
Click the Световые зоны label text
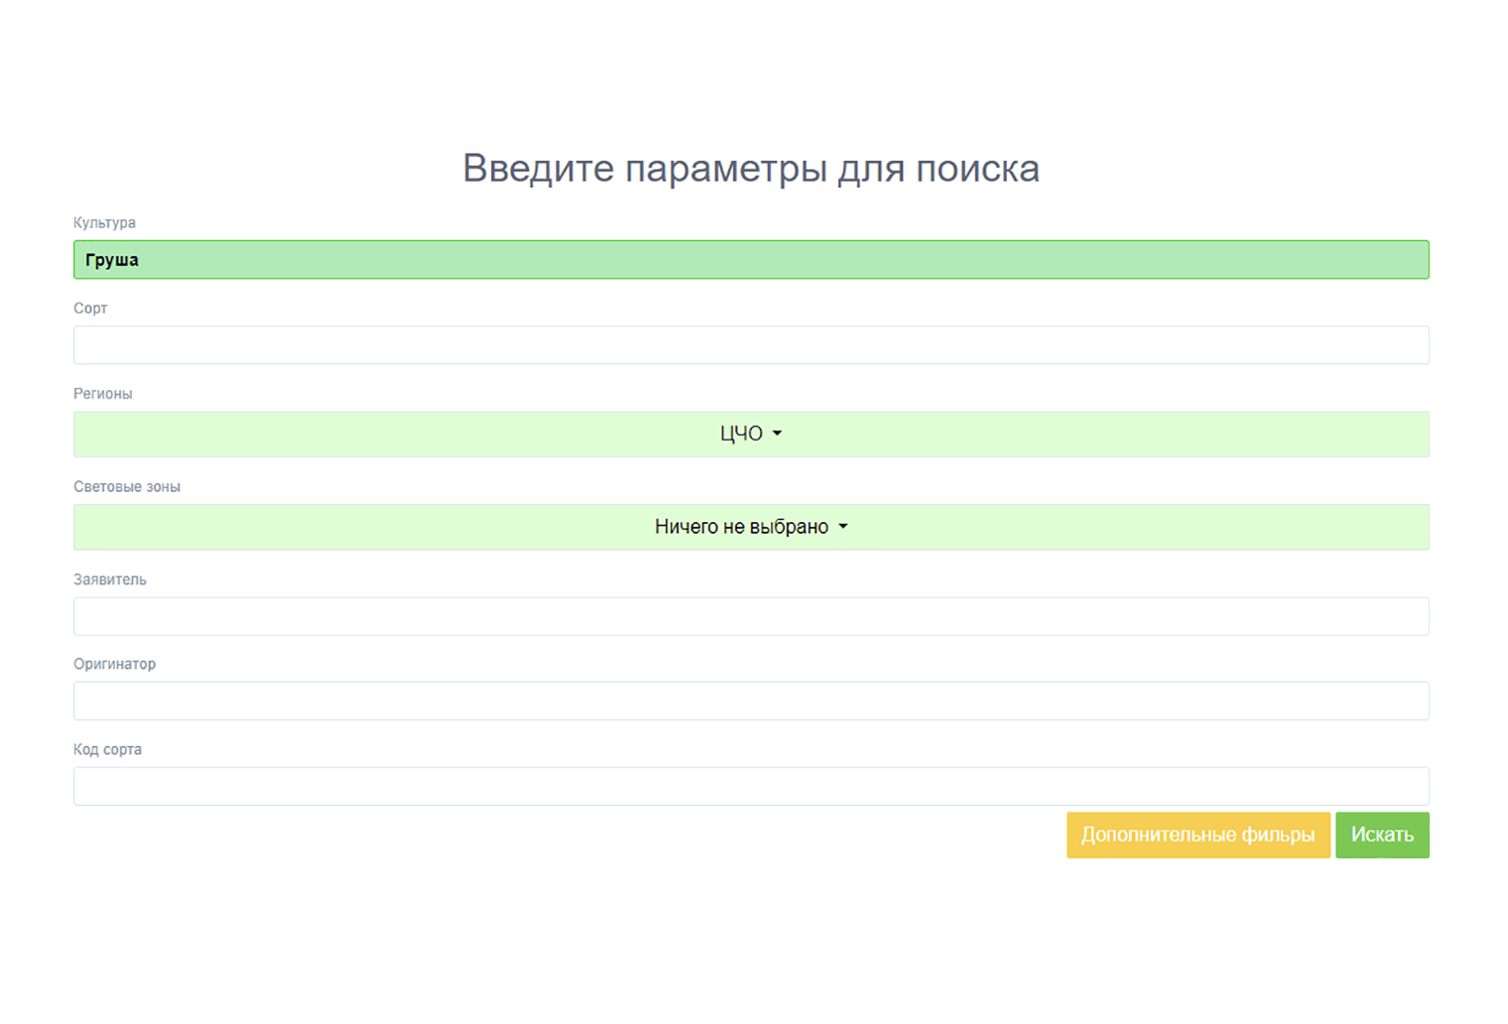[x=127, y=487]
